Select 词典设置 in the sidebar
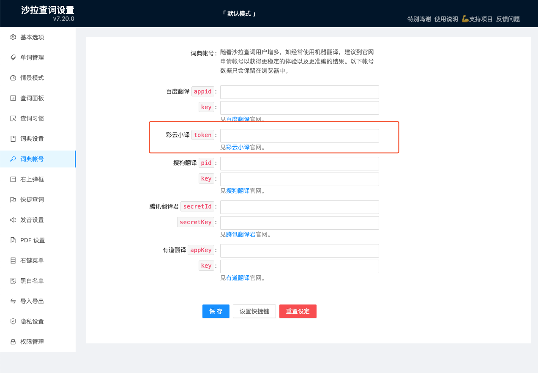538x373 pixels. point(38,139)
